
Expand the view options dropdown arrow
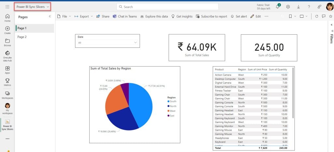307,16
